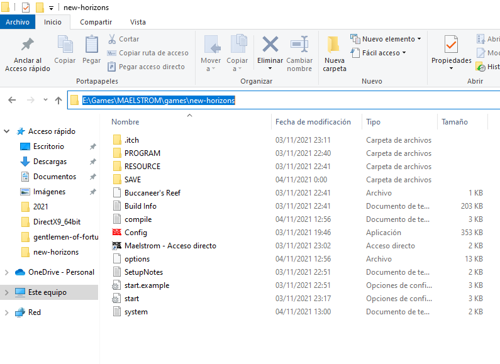
Task: Click the title bar Properties checkmark icon
Action: [26, 7]
